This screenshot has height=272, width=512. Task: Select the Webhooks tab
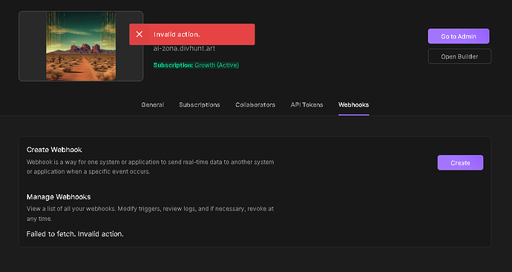click(x=354, y=105)
